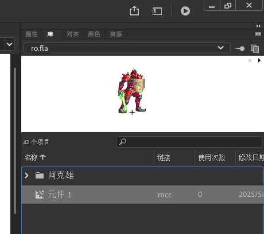264x234 pixels.
Task: Pin the current library toggle
Action: point(240,49)
